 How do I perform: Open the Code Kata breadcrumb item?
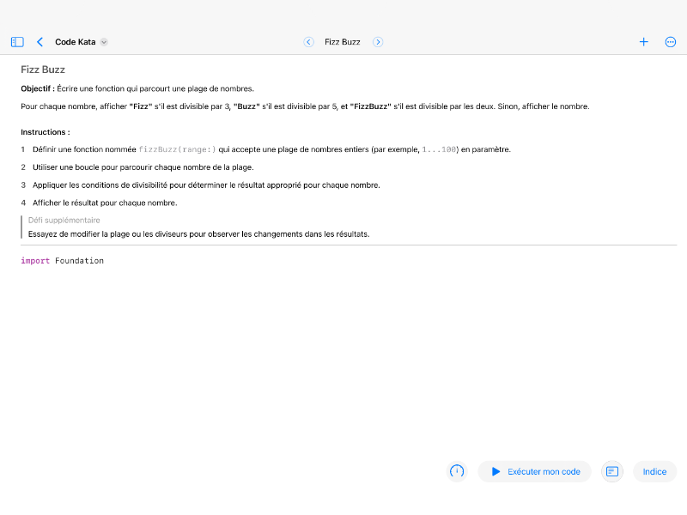tap(75, 41)
